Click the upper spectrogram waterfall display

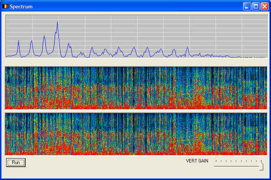(136, 88)
